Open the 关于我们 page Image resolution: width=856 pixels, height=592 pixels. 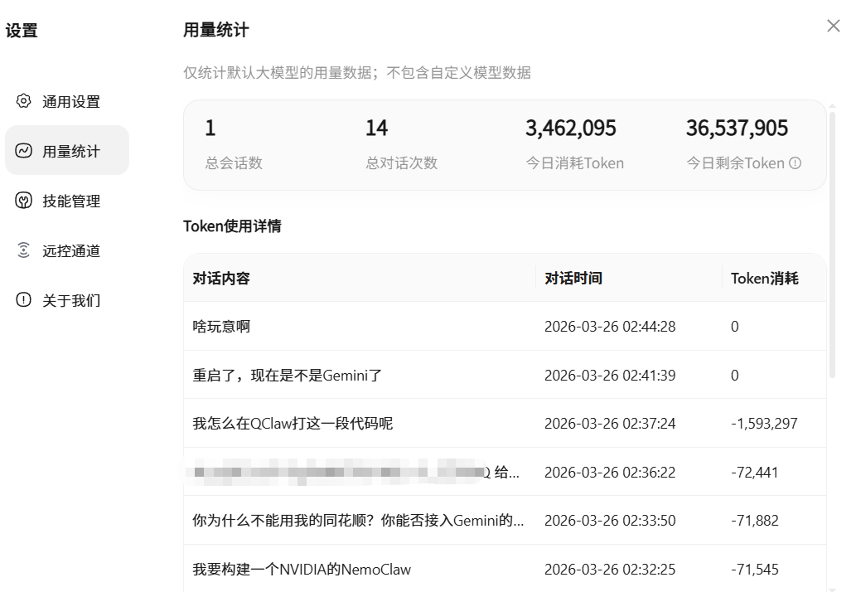pyautogui.click(x=67, y=300)
